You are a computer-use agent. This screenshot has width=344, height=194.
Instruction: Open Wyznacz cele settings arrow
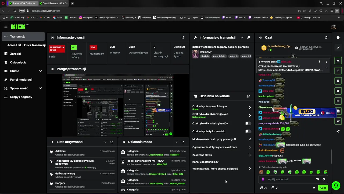click(x=250, y=169)
